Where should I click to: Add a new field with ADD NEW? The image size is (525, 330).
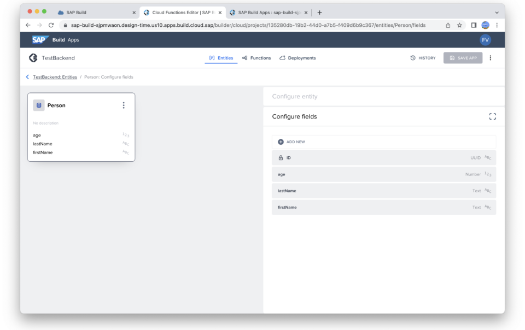coord(384,142)
